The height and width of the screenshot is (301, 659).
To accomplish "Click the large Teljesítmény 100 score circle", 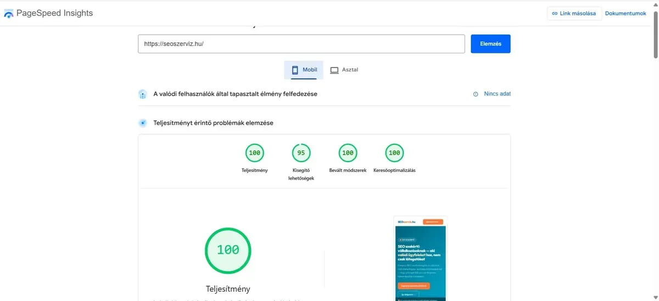I will click(x=228, y=250).
